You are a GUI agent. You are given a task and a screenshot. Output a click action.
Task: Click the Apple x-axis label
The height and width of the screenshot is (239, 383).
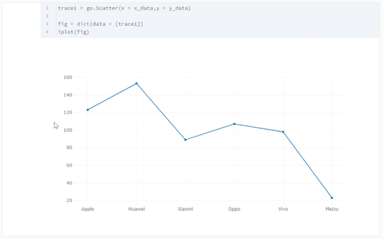[x=87, y=209]
